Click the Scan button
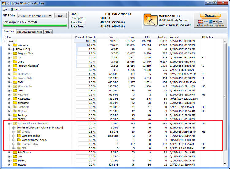This screenshot has height=169, width=230. click(x=60, y=16)
